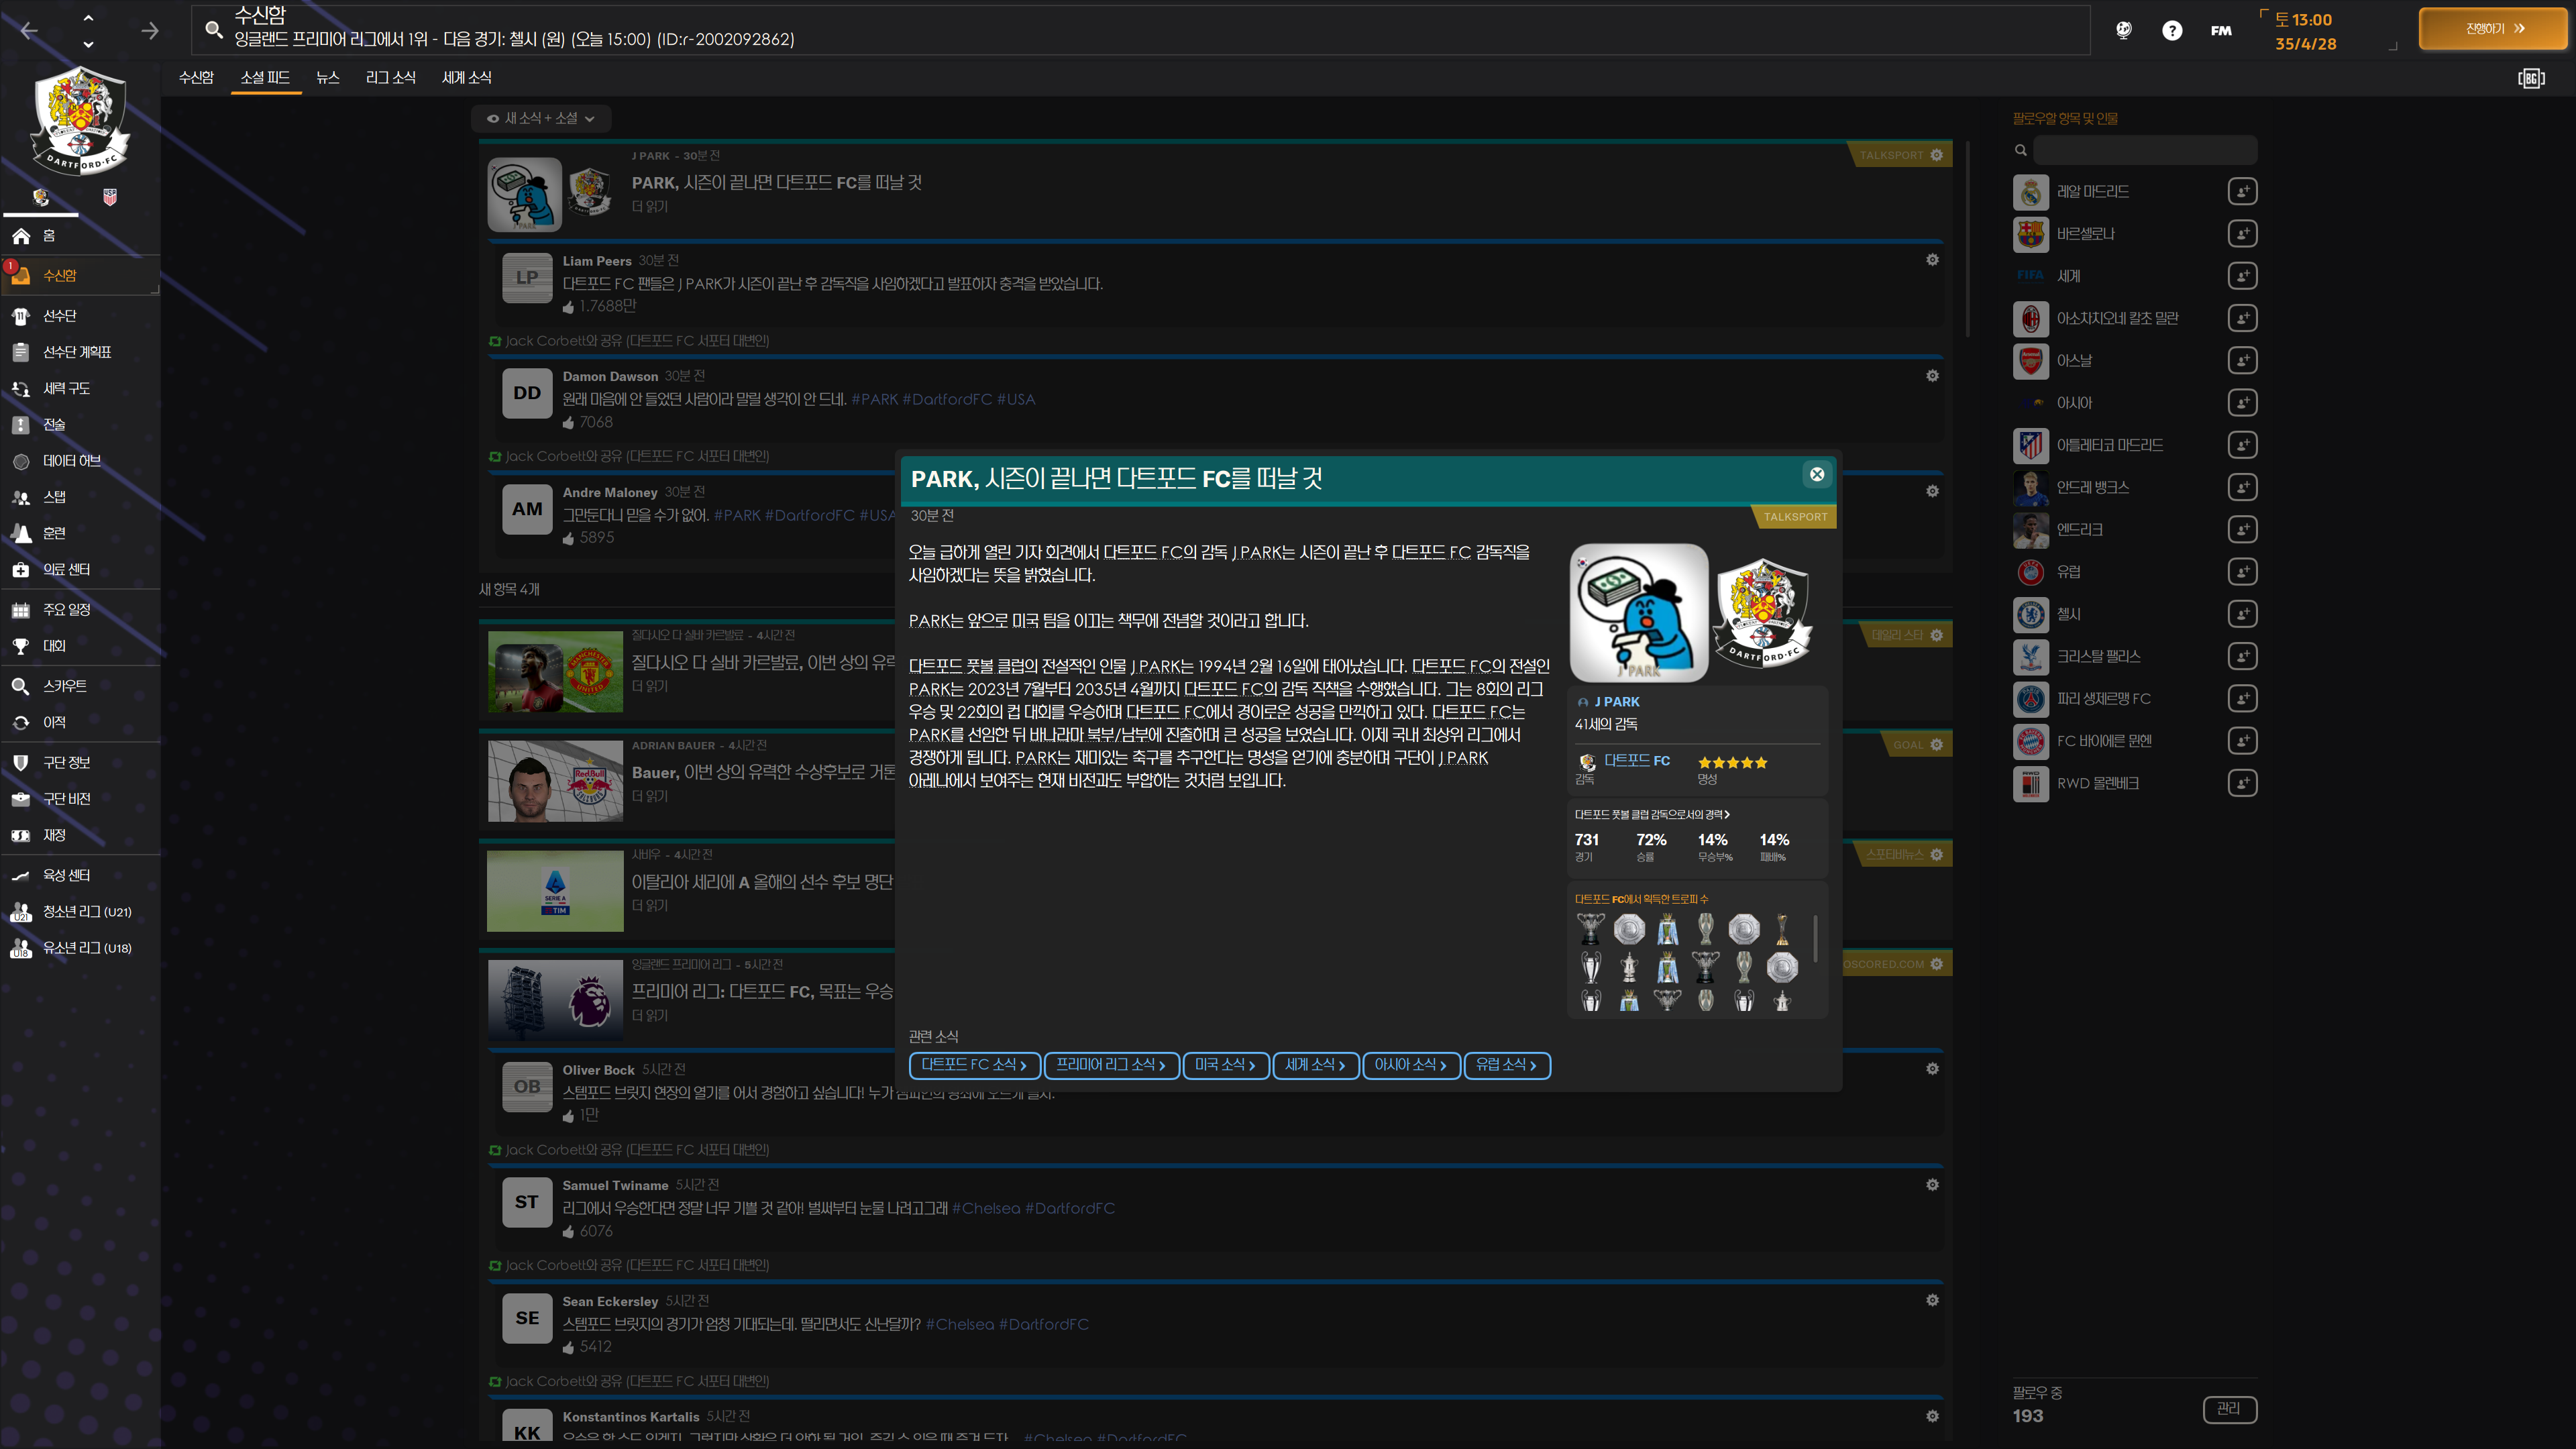This screenshot has width=2576, height=1449.
Task: Open 대회 competitions in sidebar
Action: [x=80, y=646]
